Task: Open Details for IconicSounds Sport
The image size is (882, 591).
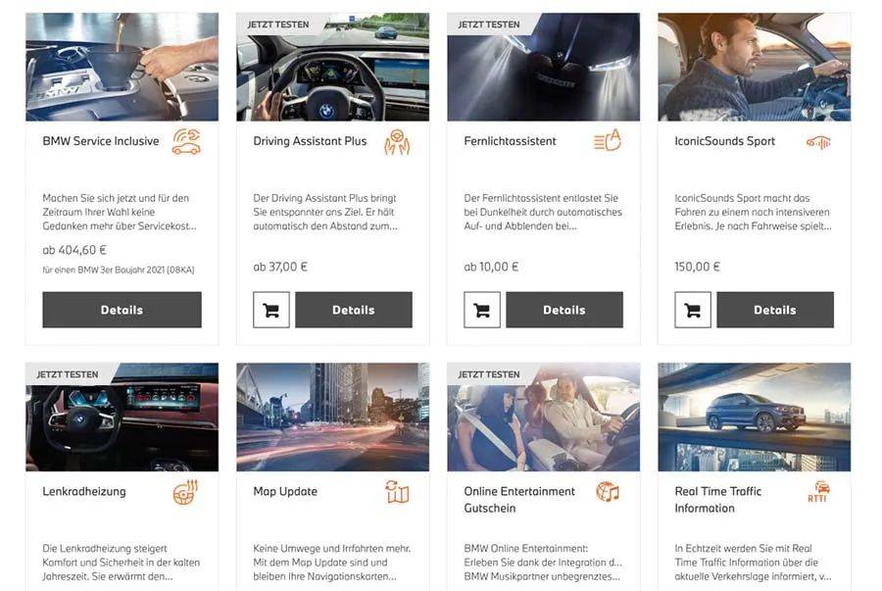Action: (x=776, y=310)
